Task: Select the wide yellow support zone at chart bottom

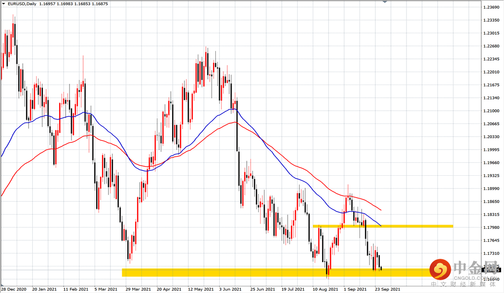Action: (x=276, y=273)
